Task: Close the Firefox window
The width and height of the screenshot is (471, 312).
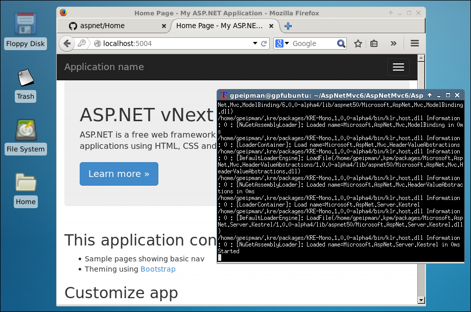Action: pos(418,13)
